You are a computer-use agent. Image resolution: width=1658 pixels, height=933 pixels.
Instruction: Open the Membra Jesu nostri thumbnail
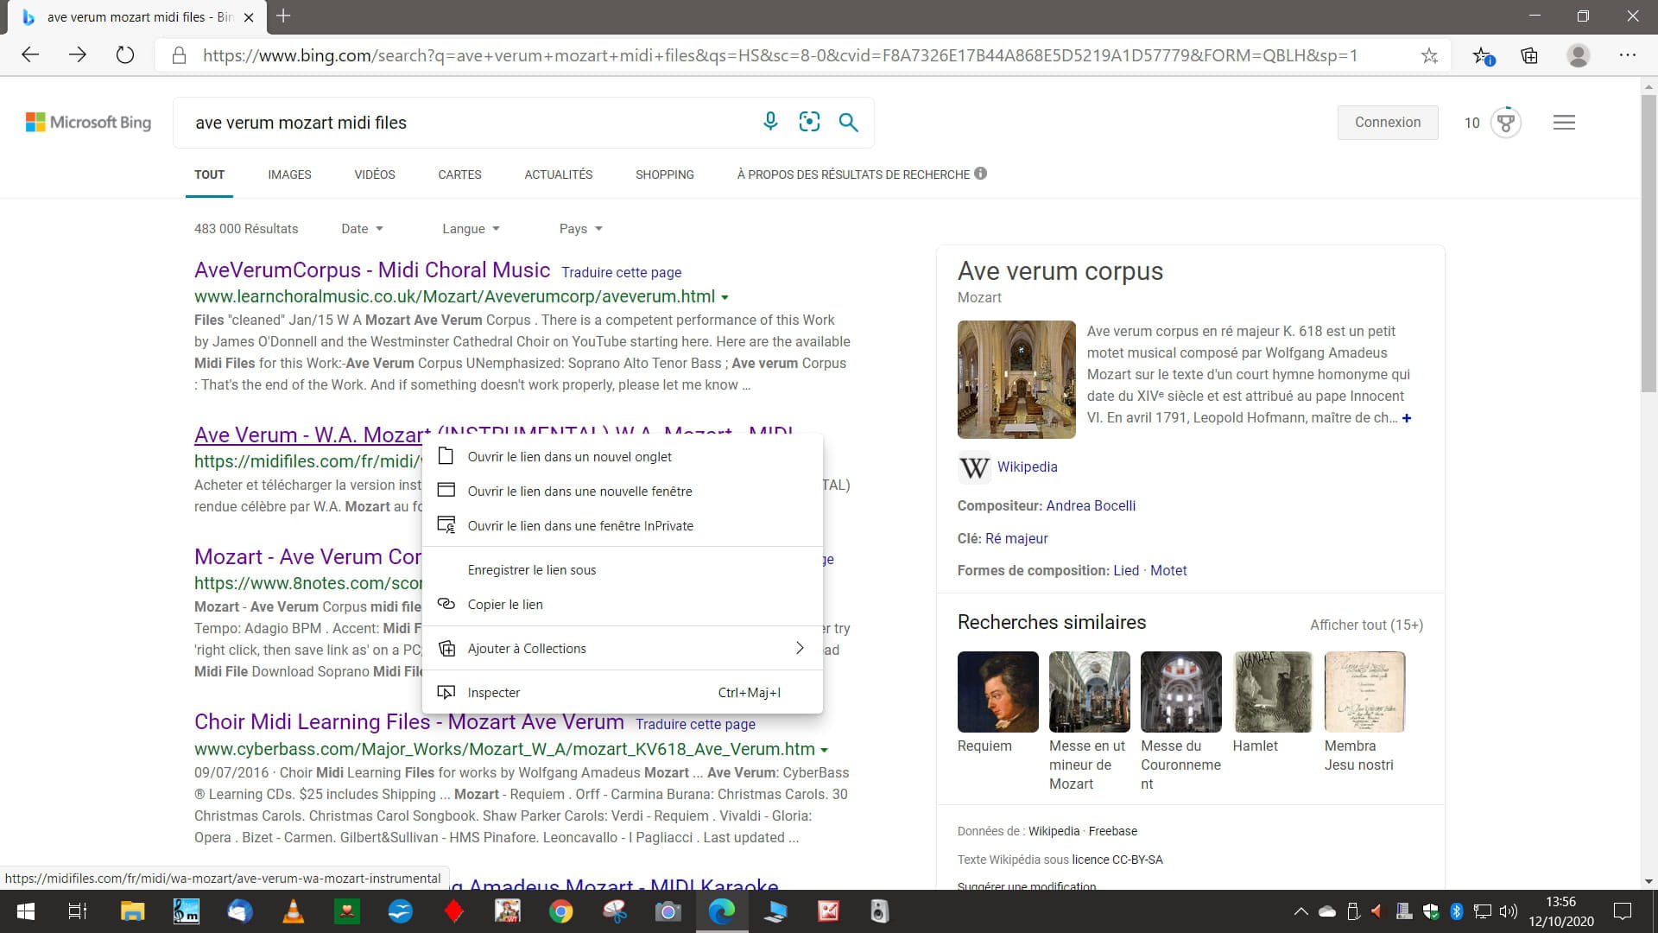(x=1364, y=692)
